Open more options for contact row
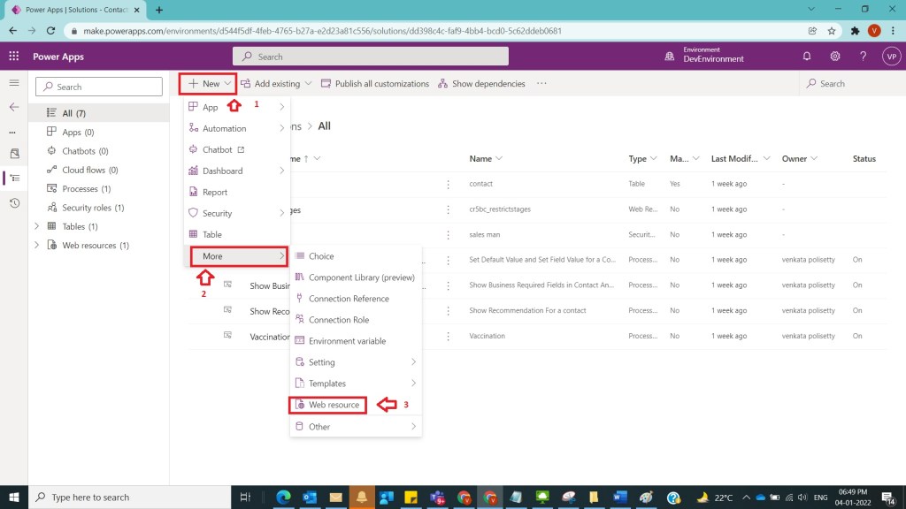 (449, 184)
